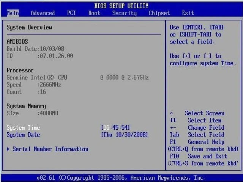
Task: Click the F10 Save and Exit hint
Action: 199,156
